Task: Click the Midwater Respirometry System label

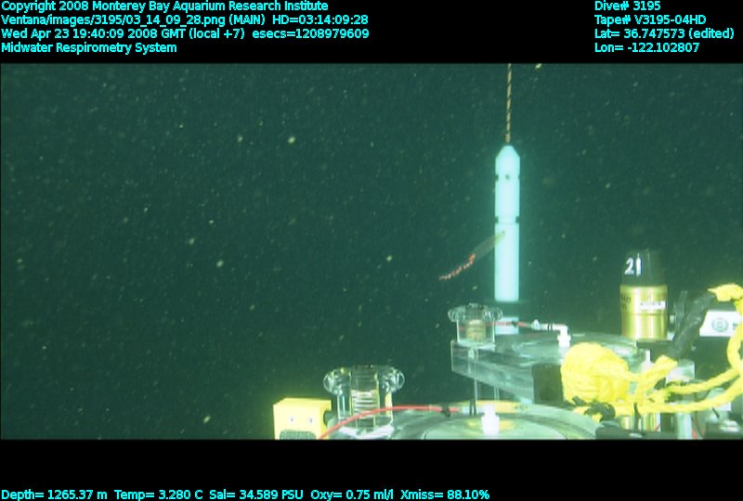Action: 89,47
